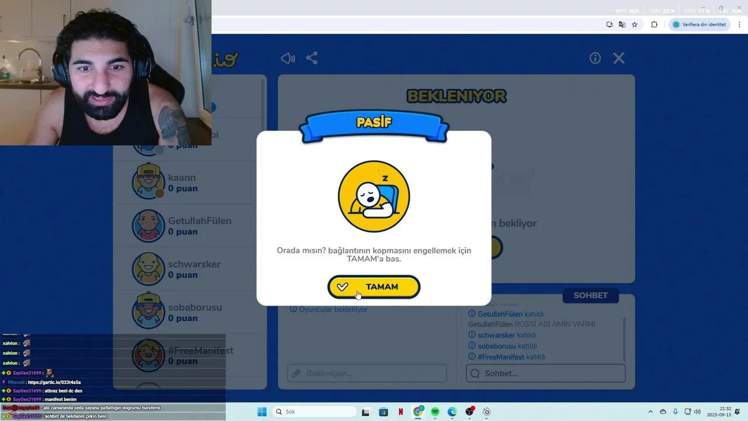Viewport: 748px width, 421px height.
Task: Show hidden tray icons chevron
Action: pyautogui.click(x=650, y=412)
